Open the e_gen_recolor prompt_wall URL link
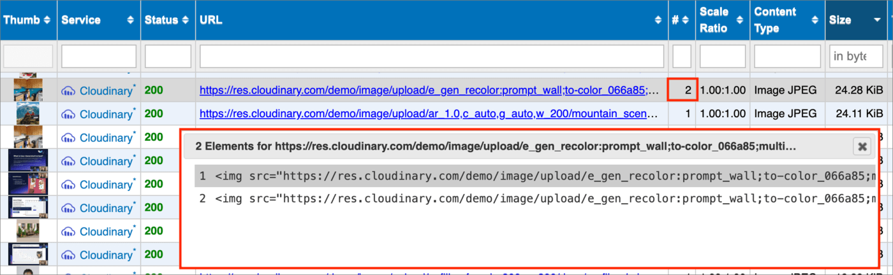The image size is (893, 275). tap(429, 91)
